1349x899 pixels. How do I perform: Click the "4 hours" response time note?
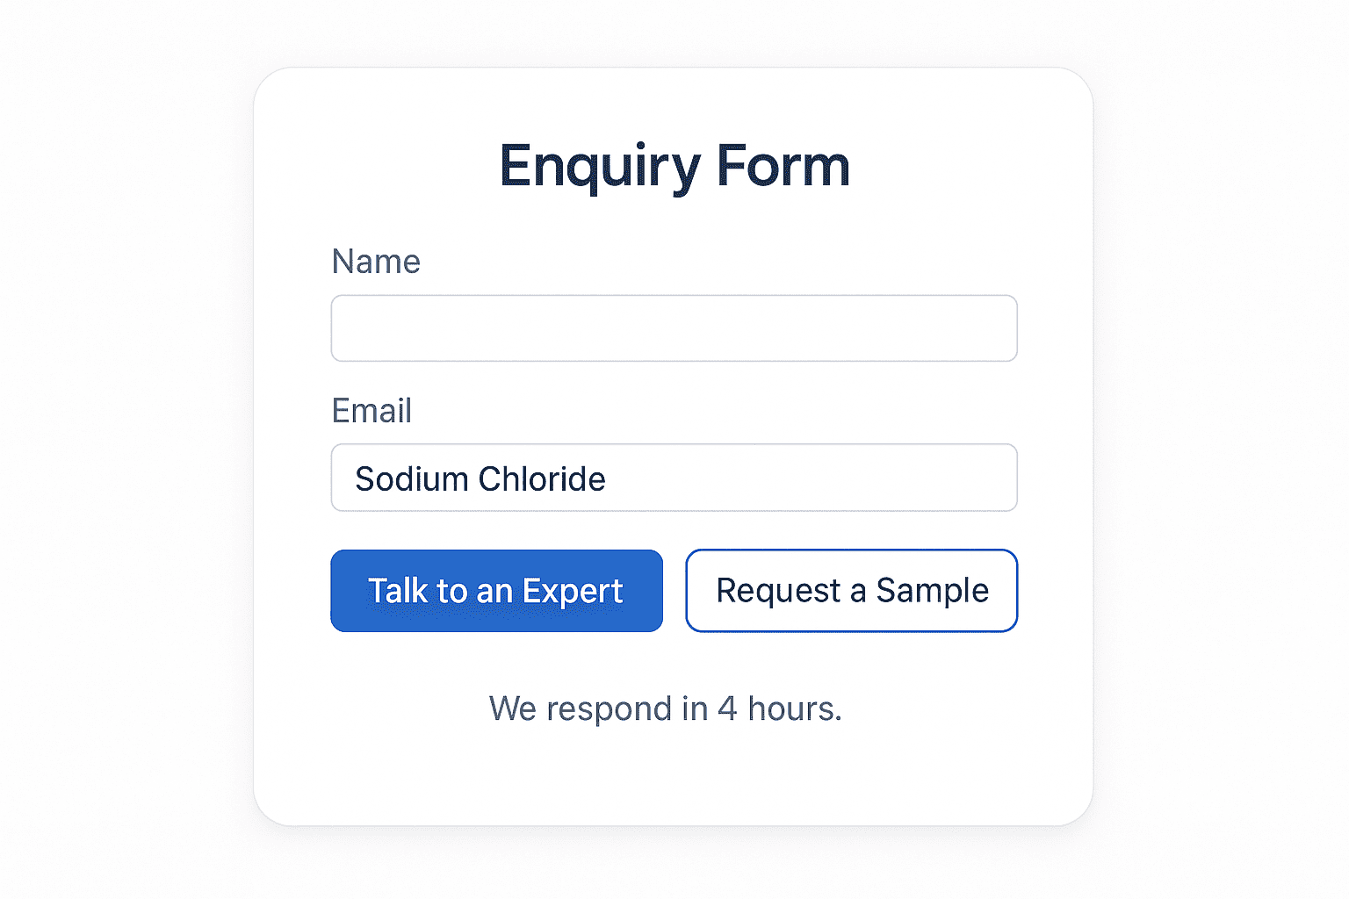click(x=780, y=708)
